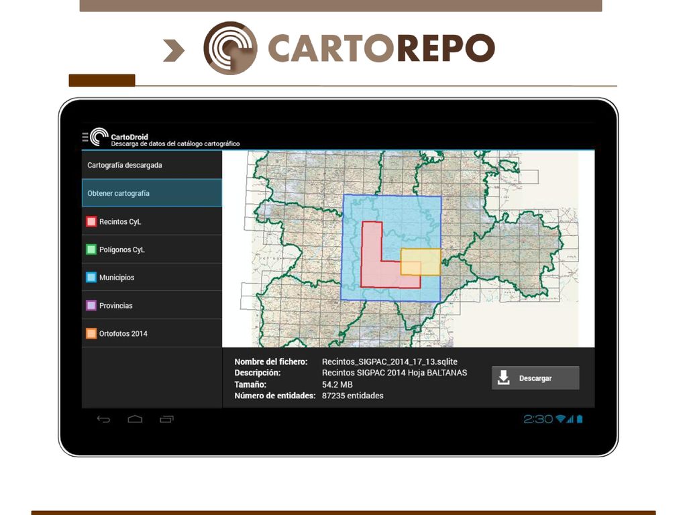The image size is (687, 515).
Task: Click the red Recintos CyL color swatch
Action: click(91, 221)
